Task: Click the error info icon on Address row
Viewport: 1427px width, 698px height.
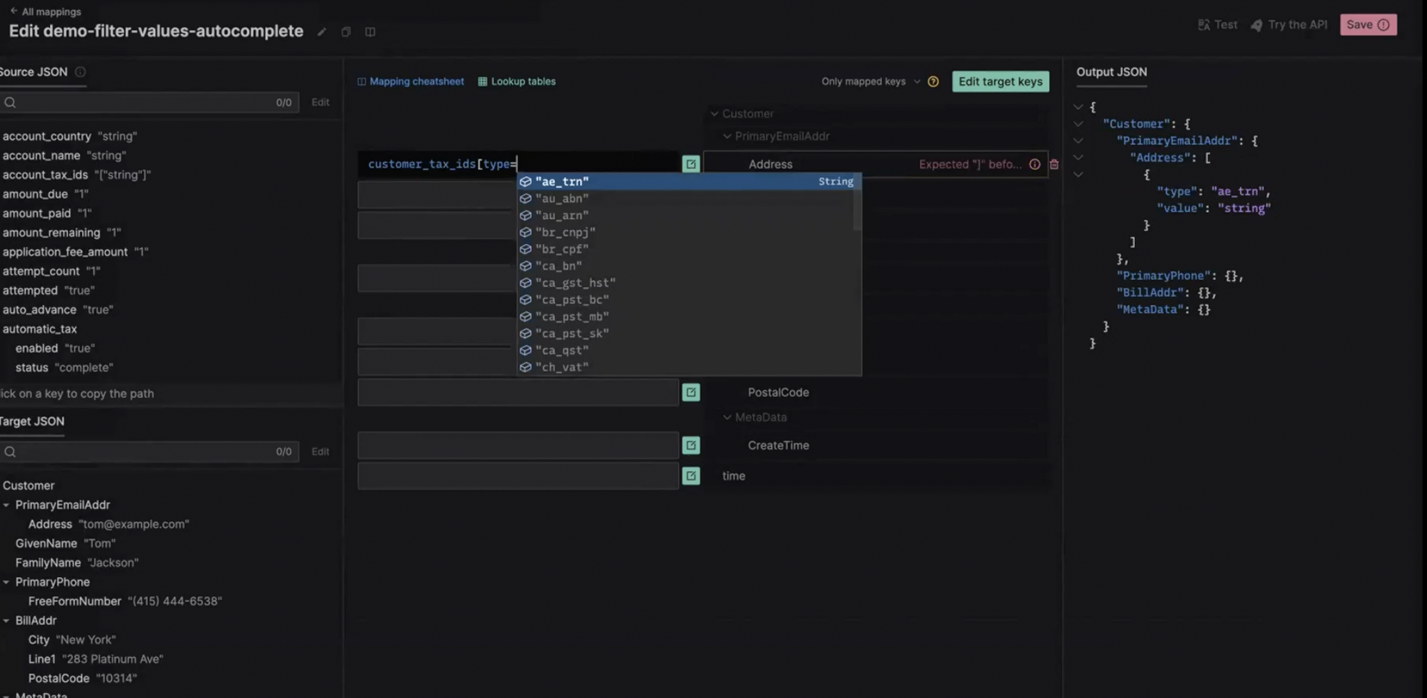Action: tap(1035, 164)
